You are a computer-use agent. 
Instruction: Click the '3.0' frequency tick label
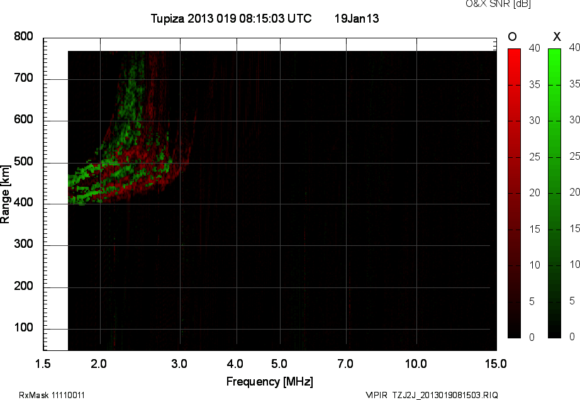179,364
